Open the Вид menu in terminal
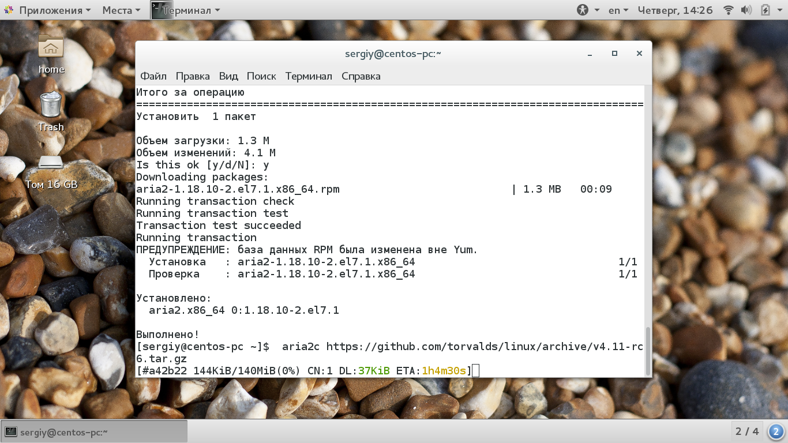The width and height of the screenshot is (788, 443). click(228, 76)
